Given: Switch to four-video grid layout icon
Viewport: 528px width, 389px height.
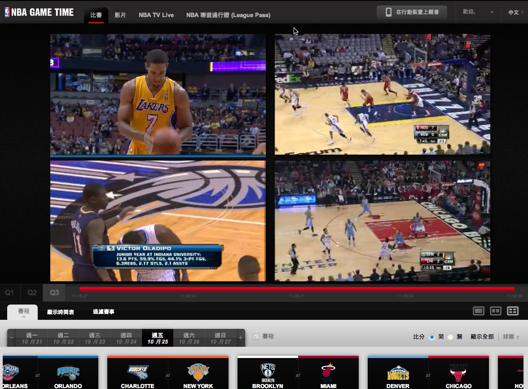Looking at the screenshot, I should pos(513,311).
